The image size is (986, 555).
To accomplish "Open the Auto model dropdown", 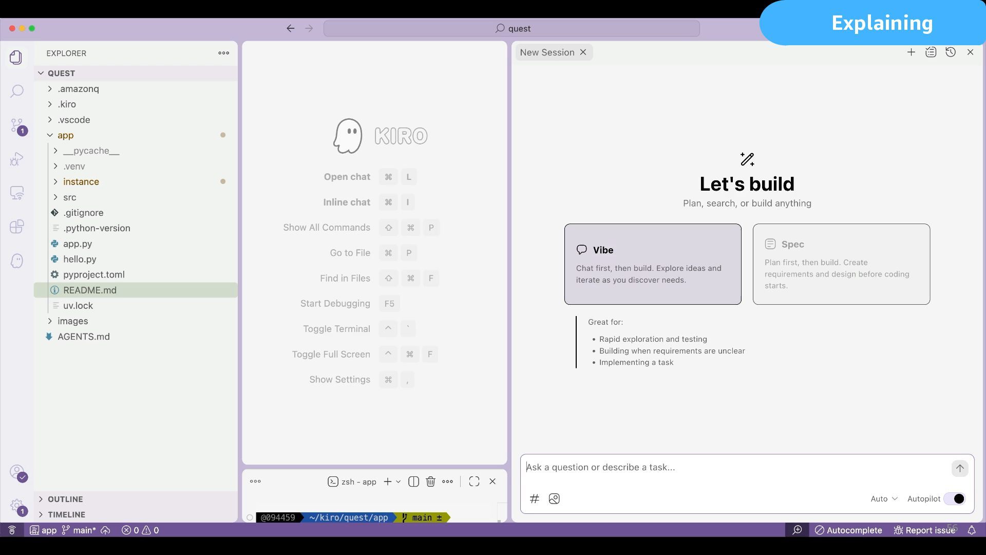I will click(x=884, y=499).
